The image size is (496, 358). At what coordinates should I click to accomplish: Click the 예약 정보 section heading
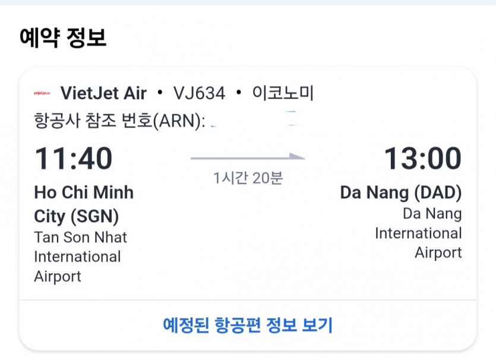point(63,38)
